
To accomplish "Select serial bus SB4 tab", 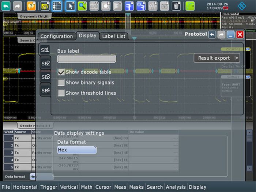I will [x=45, y=90].
